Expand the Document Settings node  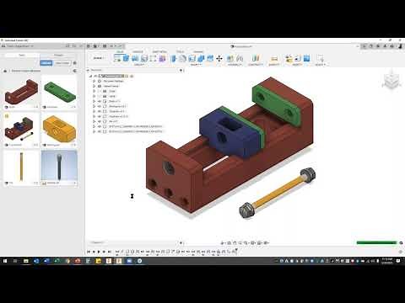pos(94,81)
